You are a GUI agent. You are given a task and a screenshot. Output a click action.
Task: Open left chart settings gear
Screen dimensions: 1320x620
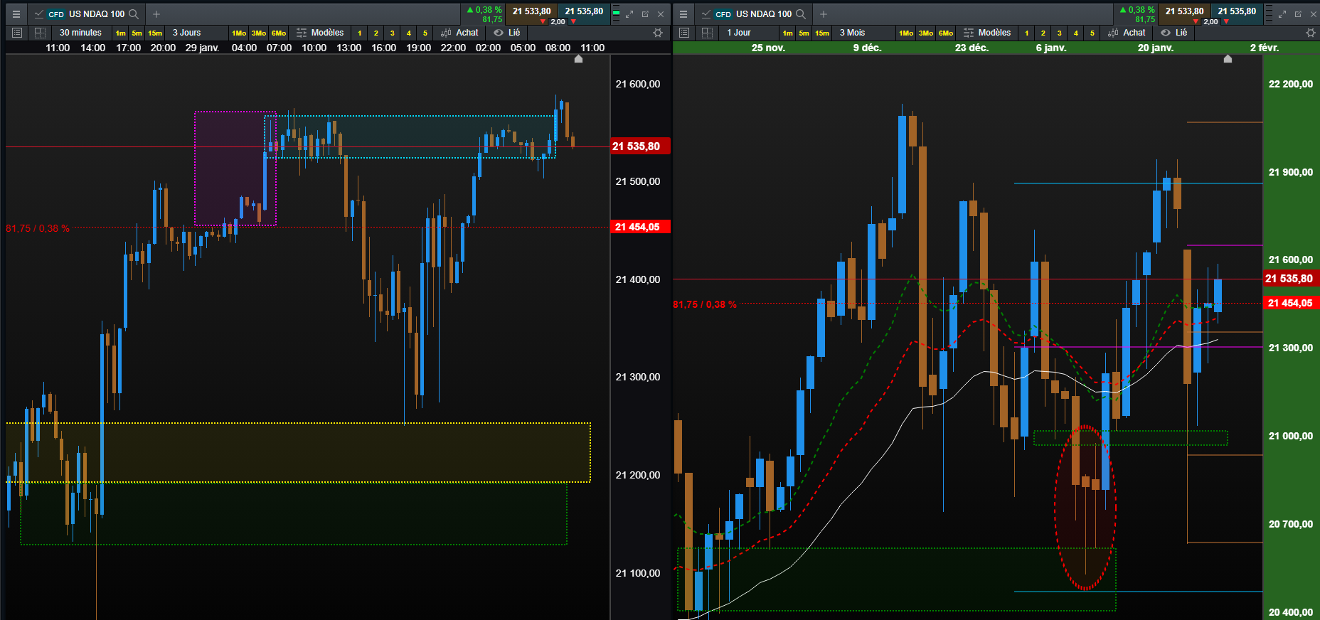(x=658, y=33)
